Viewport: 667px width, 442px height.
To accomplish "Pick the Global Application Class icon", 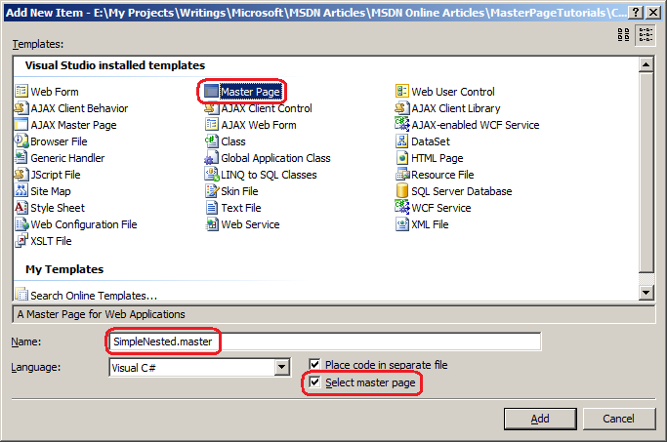I will coord(211,158).
